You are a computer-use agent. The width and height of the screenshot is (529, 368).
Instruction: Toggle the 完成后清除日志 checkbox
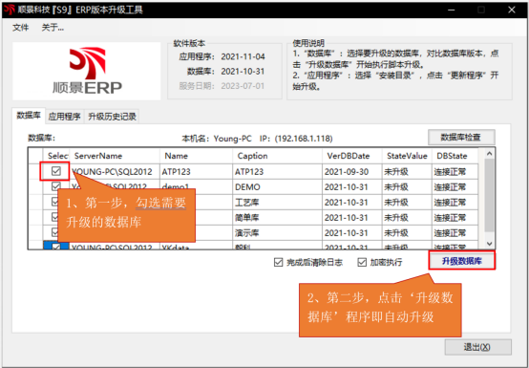(278, 262)
